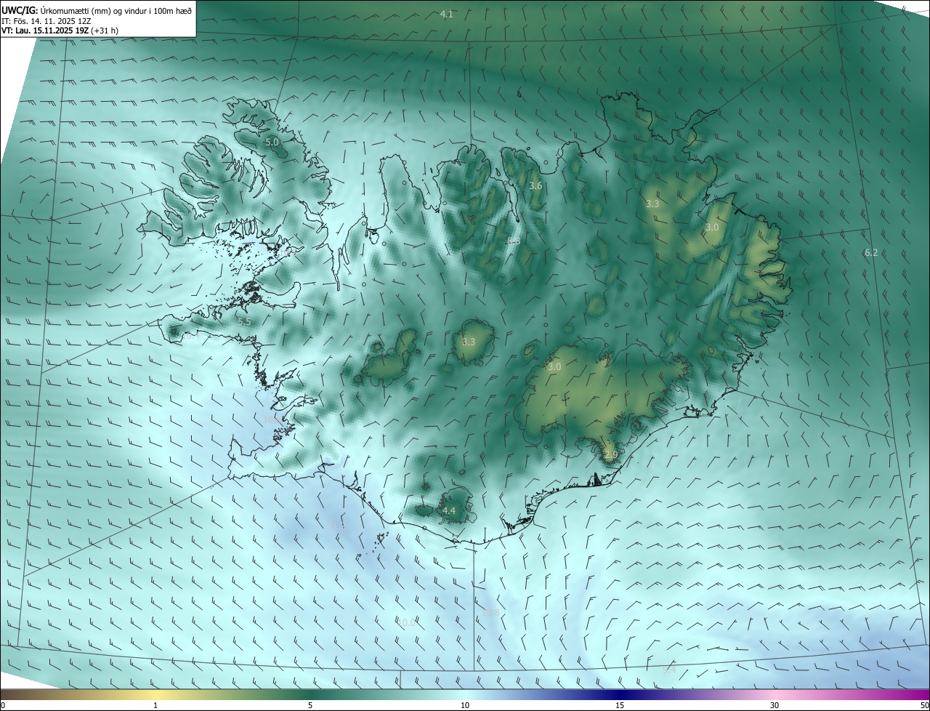The height and width of the screenshot is (711, 930).
Task: Click the 5.5 value on Snæfellsnes peninsula
Action: tap(244, 321)
